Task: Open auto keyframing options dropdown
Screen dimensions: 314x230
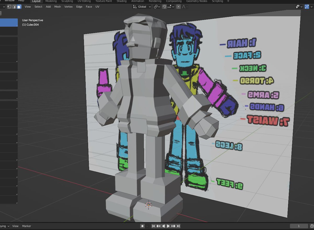Action: pyautogui.click(x=147, y=226)
